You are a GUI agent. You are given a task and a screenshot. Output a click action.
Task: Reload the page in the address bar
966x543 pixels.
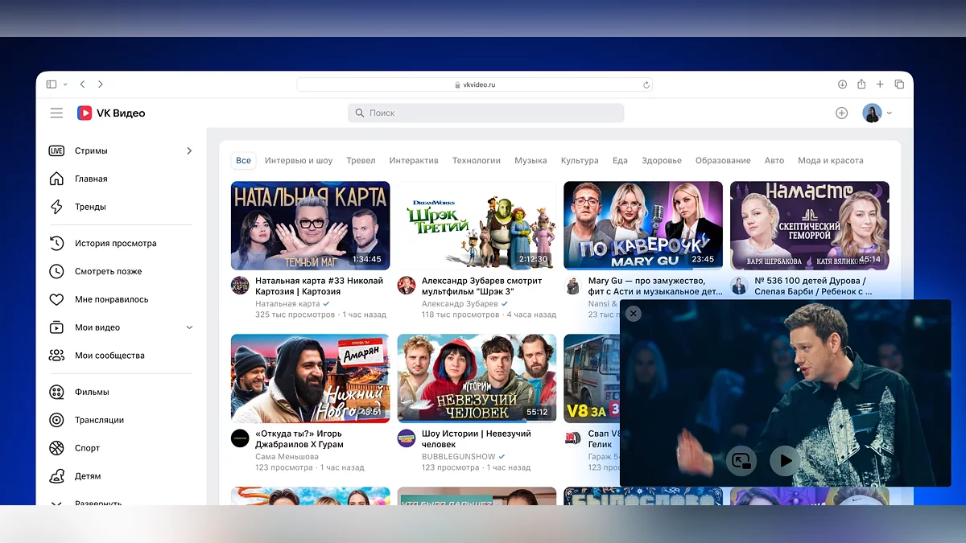tap(646, 84)
